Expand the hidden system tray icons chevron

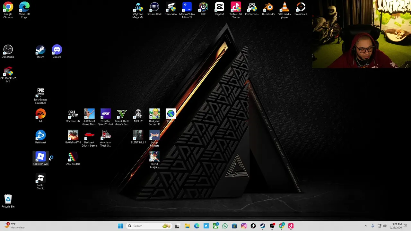(366, 226)
